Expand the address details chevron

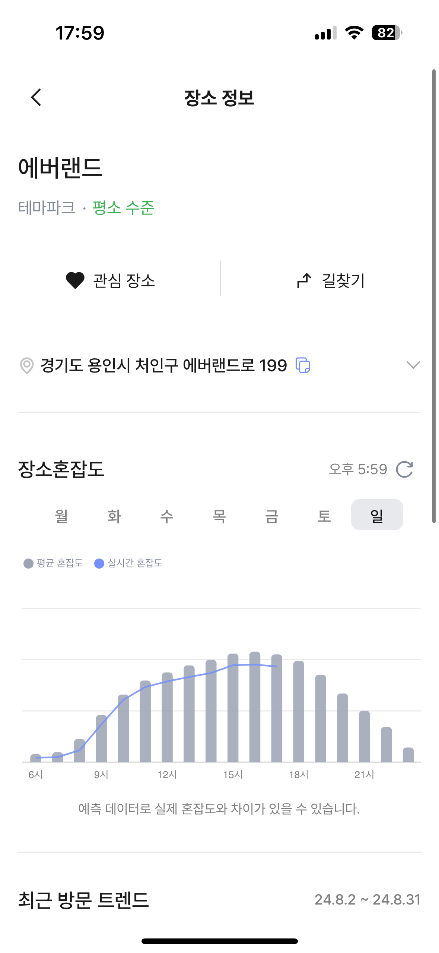(413, 365)
